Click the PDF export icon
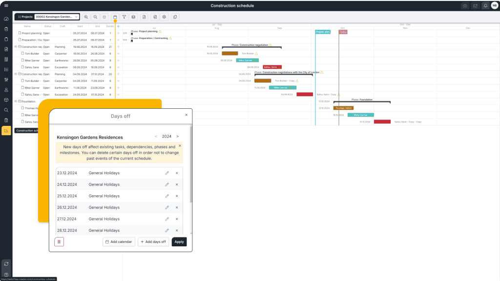This screenshot has height=281, width=500. (x=145, y=17)
